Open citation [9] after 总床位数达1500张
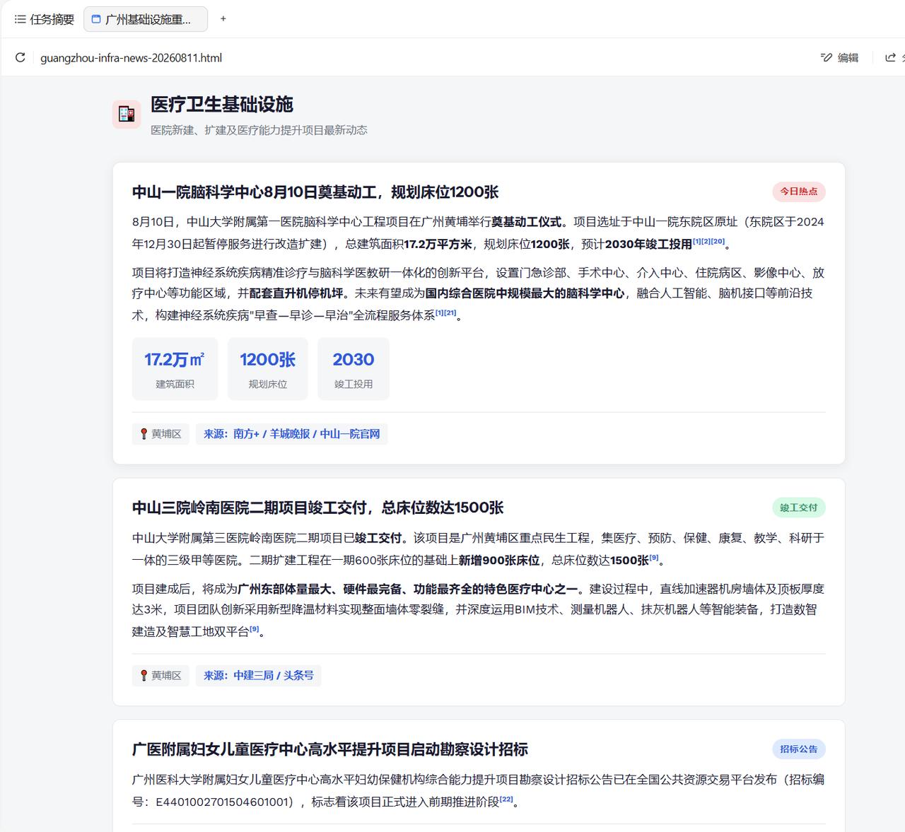Viewport: 905px width, 832px height. (654, 558)
